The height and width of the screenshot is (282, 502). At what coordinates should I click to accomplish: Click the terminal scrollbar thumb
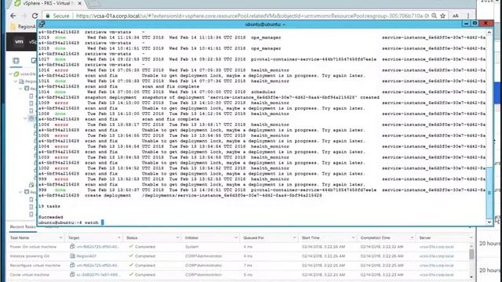pos(489,193)
